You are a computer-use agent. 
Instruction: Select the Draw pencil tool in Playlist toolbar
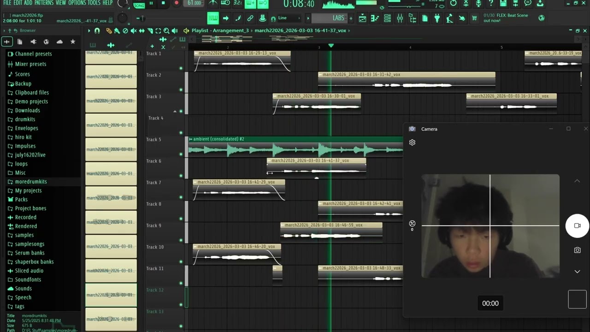click(x=109, y=31)
